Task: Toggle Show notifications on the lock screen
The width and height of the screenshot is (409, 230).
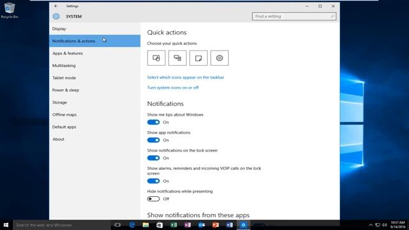Action: pos(153,158)
